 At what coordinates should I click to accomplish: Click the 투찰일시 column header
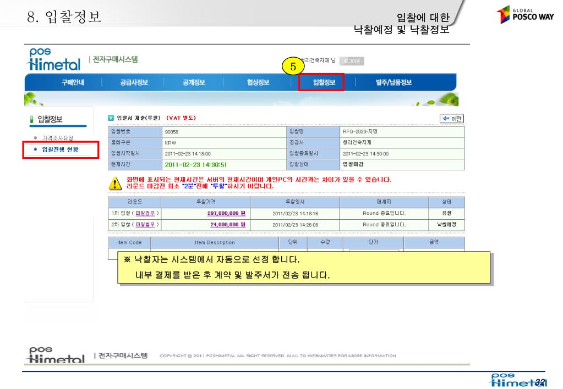click(x=295, y=202)
